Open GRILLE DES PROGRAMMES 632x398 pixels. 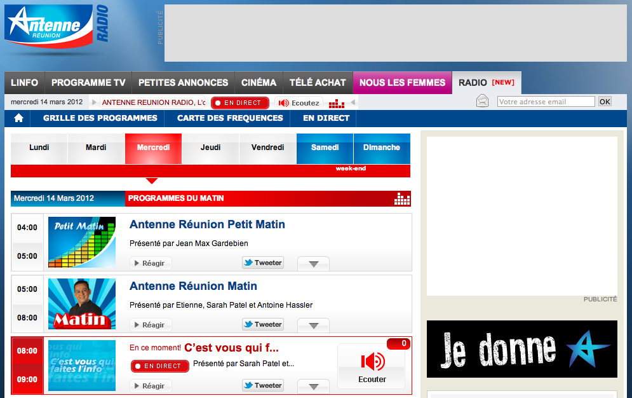coord(100,118)
